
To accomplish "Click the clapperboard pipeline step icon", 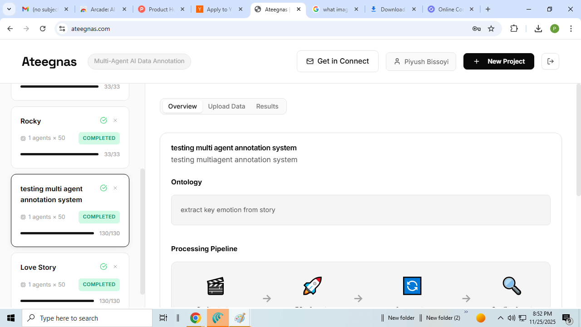I will [x=216, y=286].
